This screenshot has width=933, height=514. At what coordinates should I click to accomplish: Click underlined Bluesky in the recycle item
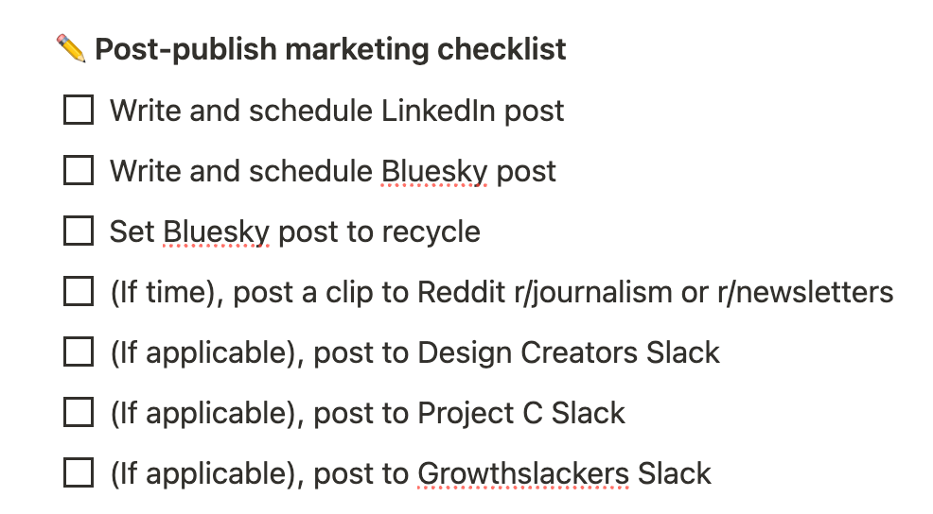[216, 232]
